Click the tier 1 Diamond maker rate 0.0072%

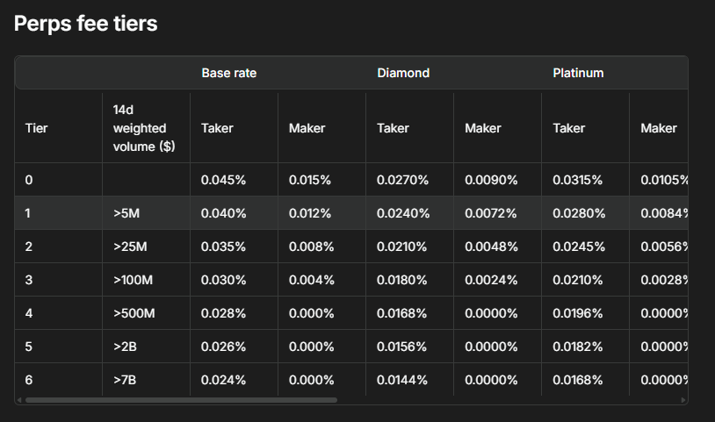point(491,213)
